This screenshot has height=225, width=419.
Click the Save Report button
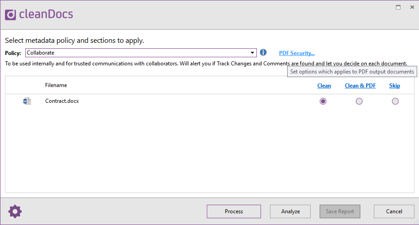click(340, 211)
